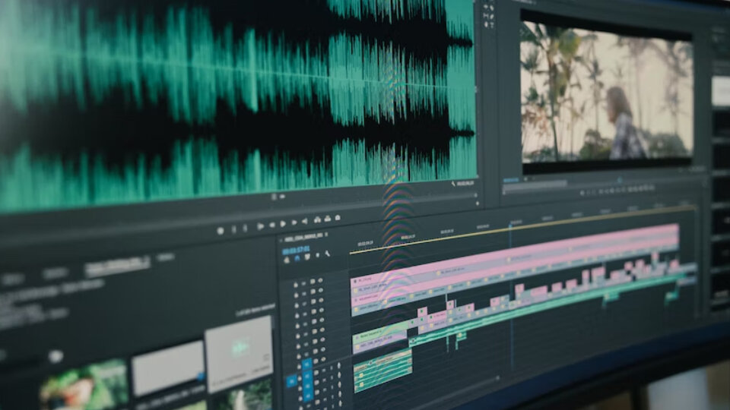Select the Pen tool in the Tools panel
The height and width of the screenshot is (410, 730).
[x=492, y=16]
